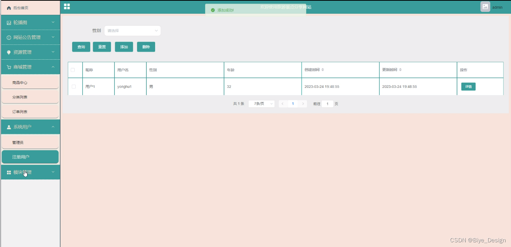Open the 7条/页 page size dropdown
Viewport: 511px width, 247px height.
(x=261, y=104)
